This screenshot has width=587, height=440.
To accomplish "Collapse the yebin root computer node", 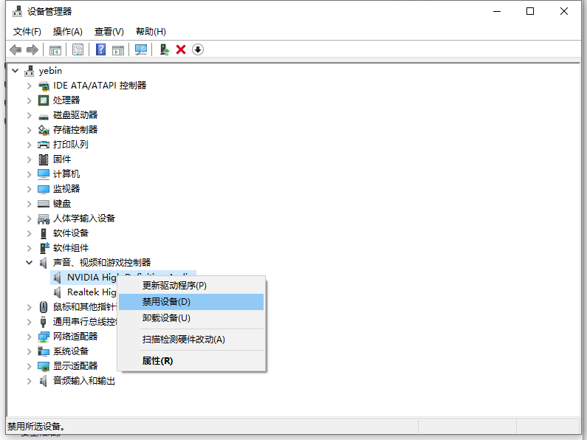I will [x=16, y=71].
